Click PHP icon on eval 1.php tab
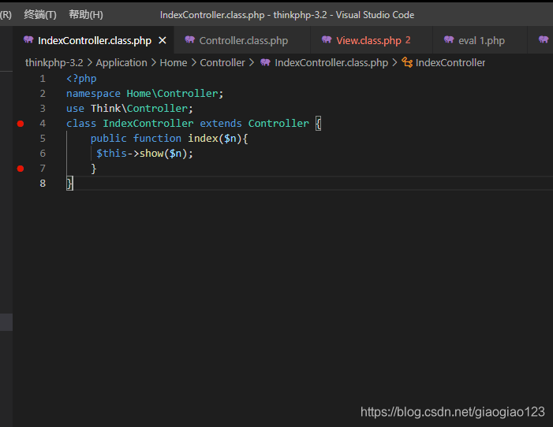The width and height of the screenshot is (553, 427). [x=449, y=39]
